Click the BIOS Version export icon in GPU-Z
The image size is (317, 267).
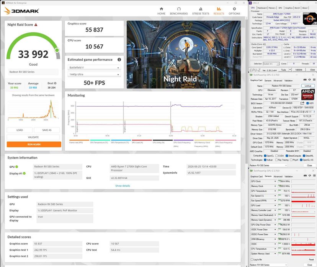point(302,103)
